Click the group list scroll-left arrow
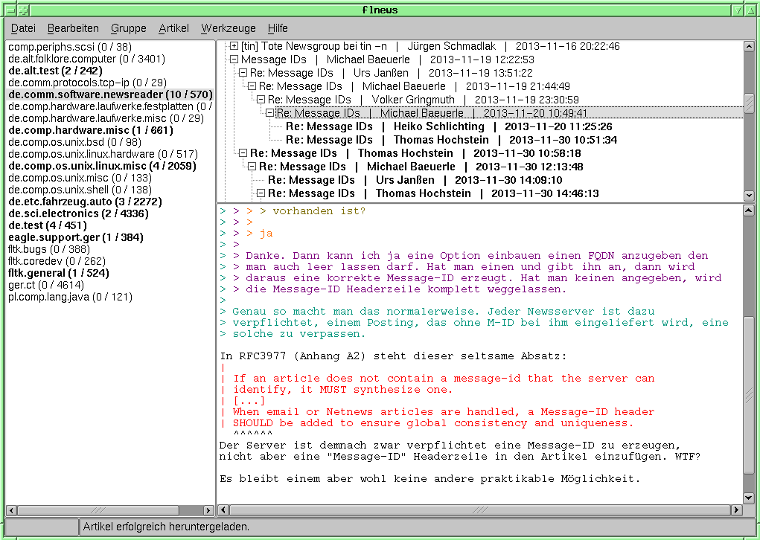Image resolution: width=760 pixels, height=540 pixels. [x=11, y=510]
